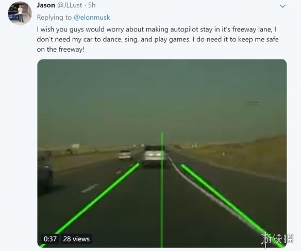Viewport: 301px width, 251px height.
Task: Click the vertical green center line overlay
Action: click(162, 190)
